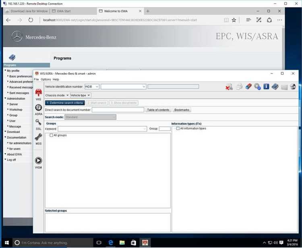Click the browser page vertical scrollbar
The image size is (302, 248).
283,48
